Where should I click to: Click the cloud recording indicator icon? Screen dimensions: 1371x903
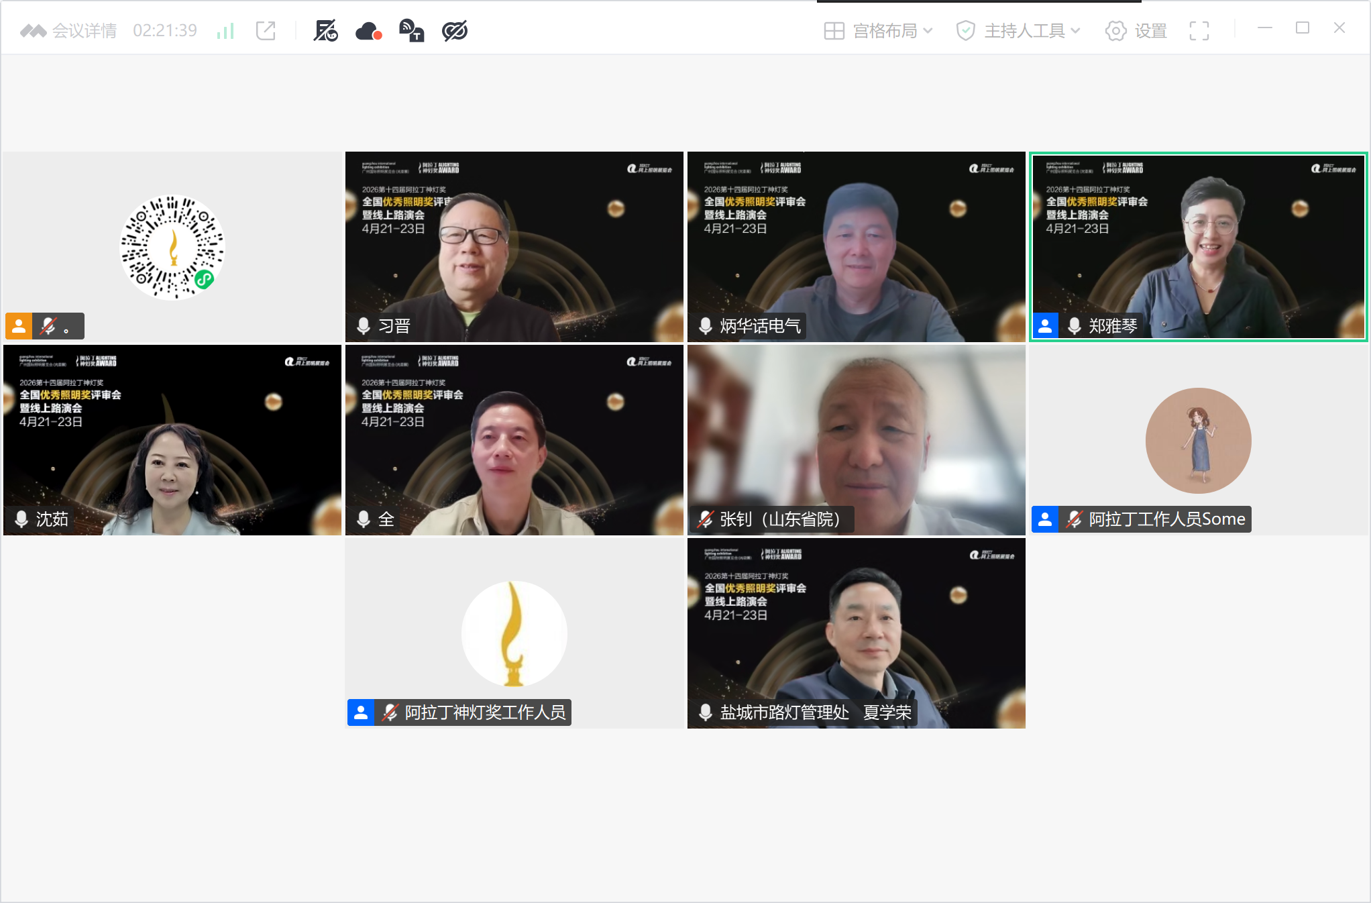[x=368, y=31]
